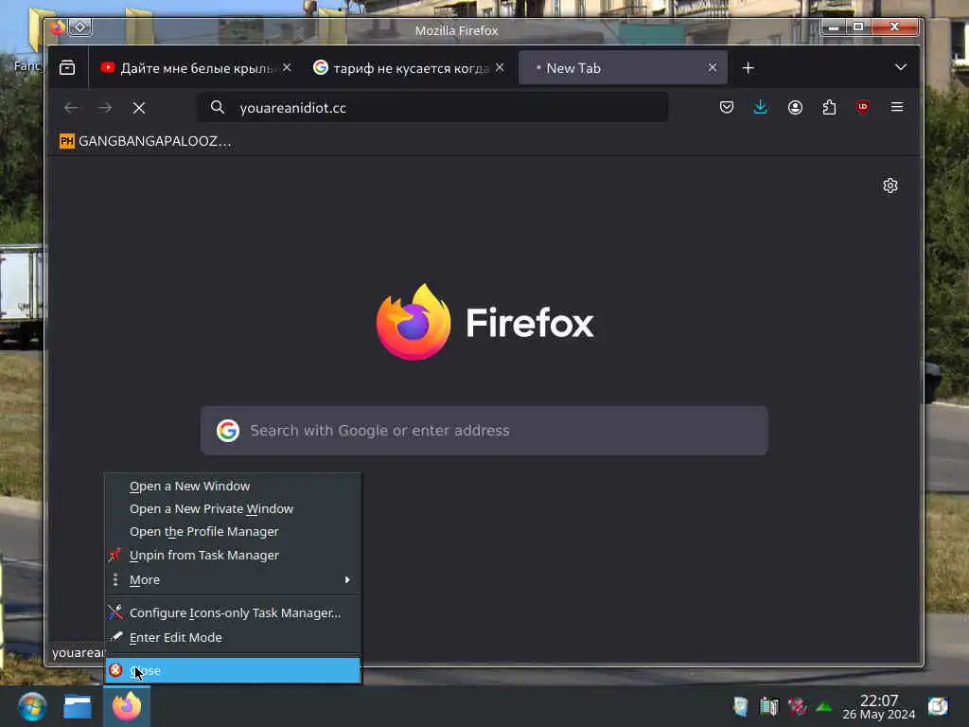Image resolution: width=969 pixels, height=727 pixels.
Task: Open the second system tray icon
Action: point(768,706)
